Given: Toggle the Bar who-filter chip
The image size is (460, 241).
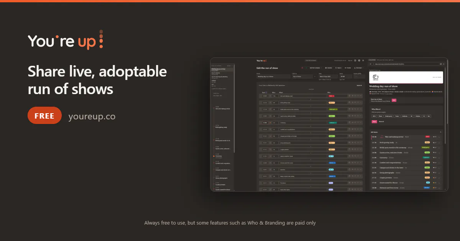Looking at the screenshot, I should (429, 116).
